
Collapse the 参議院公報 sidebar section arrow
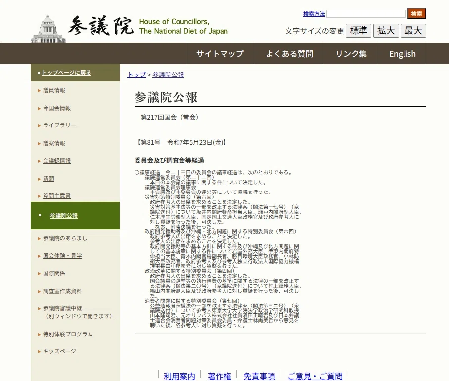coord(40,216)
